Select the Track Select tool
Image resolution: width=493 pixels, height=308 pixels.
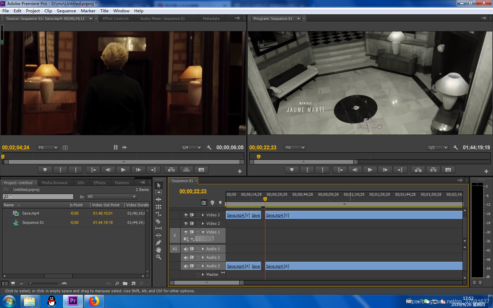(159, 192)
